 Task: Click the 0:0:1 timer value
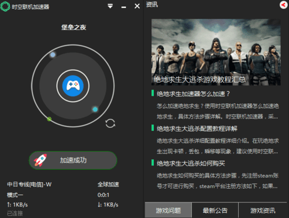pyautogui.click(x=103, y=195)
